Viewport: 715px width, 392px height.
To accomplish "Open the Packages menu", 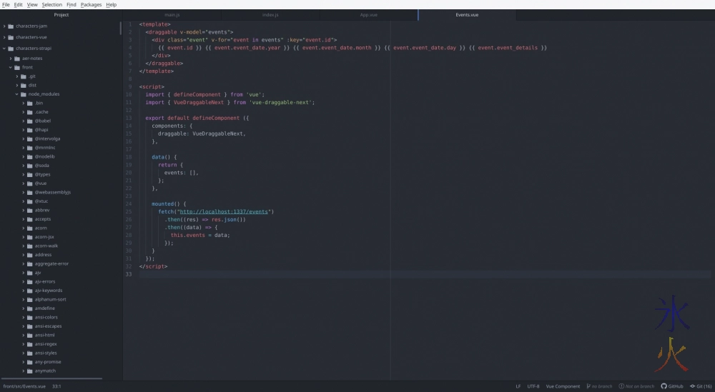I will pyautogui.click(x=91, y=4).
